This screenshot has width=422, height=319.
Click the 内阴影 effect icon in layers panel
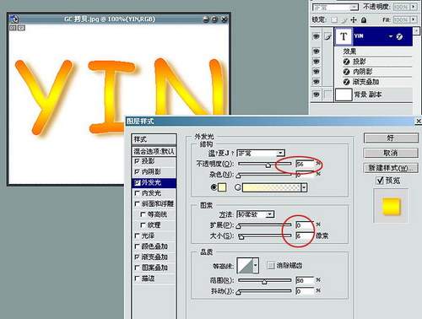tap(346, 72)
